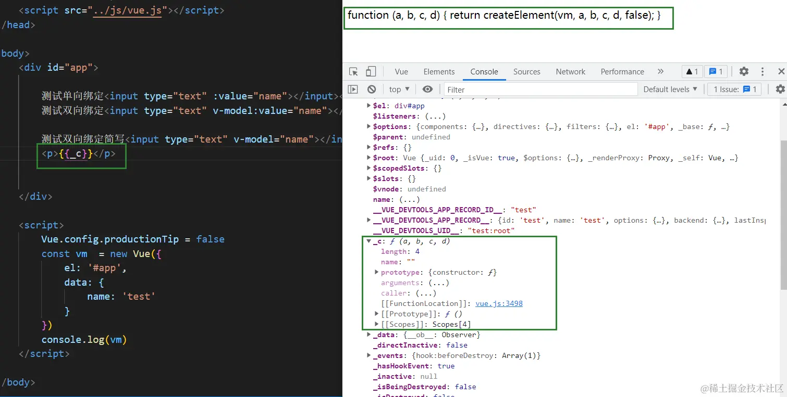Click the Vue.config.productionTip code line
The width and height of the screenshot is (787, 397).
(x=133, y=239)
